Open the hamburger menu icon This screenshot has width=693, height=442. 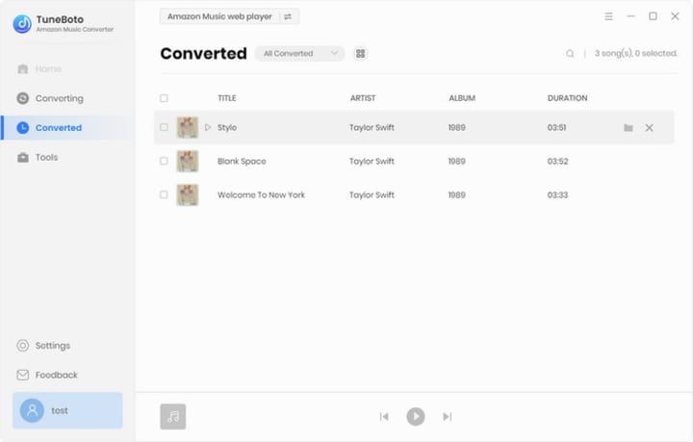[608, 16]
